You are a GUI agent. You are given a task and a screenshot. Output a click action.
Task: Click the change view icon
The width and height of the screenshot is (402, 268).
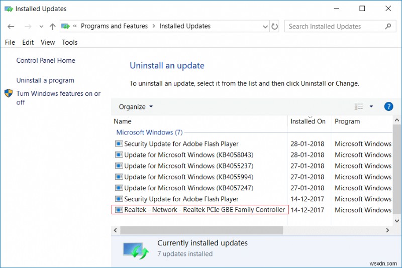tap(359, 106)
